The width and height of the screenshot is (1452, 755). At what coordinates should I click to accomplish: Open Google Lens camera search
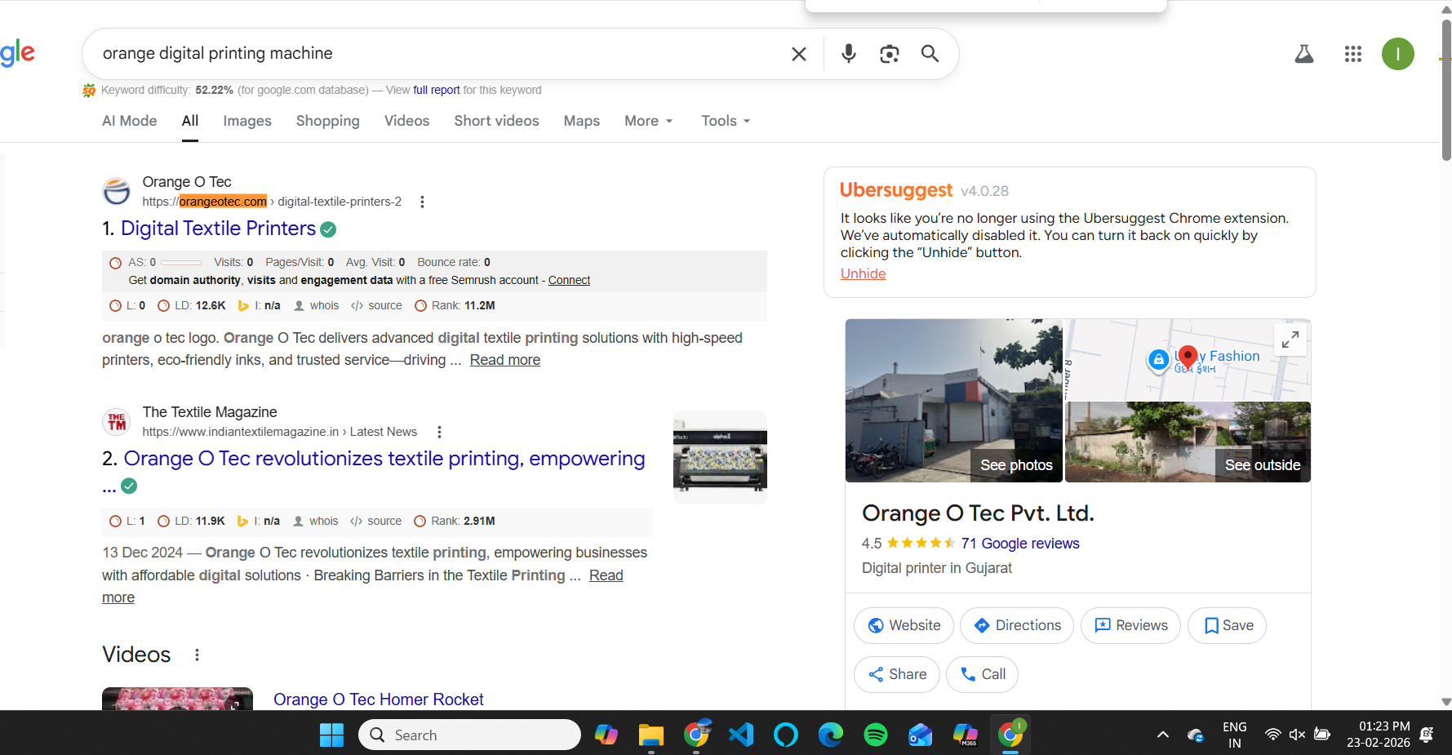(x=889, y=54)
